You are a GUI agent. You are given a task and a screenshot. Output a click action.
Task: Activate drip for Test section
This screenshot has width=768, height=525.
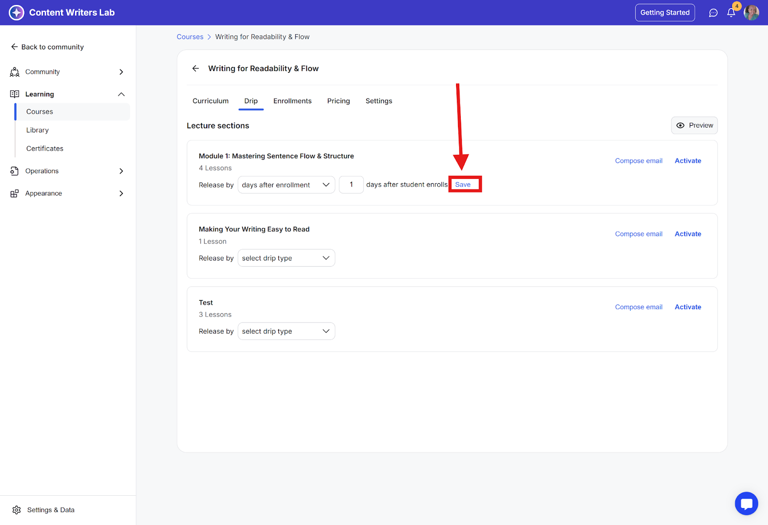click(688, 307)
